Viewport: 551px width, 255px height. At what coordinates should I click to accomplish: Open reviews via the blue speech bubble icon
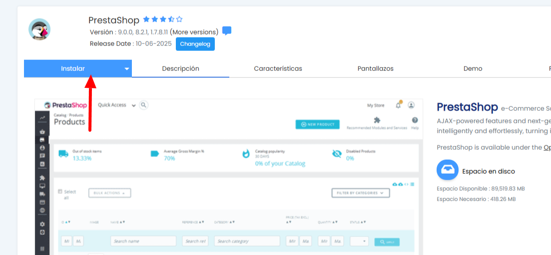click(227, 31)
